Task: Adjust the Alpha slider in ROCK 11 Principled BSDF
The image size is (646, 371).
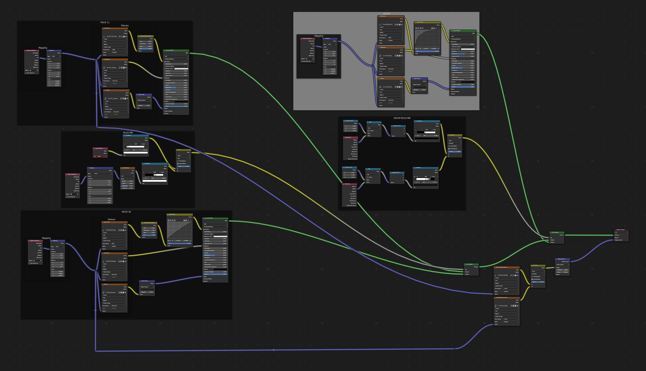Action: click(x=176, y=106)
